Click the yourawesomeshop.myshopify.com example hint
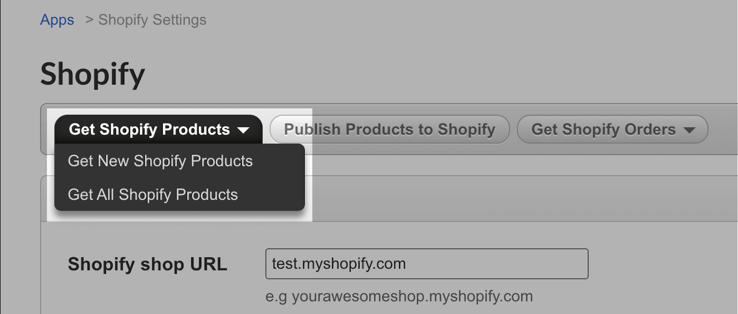This screenshot has width=738, height=314. coord(399,296)
